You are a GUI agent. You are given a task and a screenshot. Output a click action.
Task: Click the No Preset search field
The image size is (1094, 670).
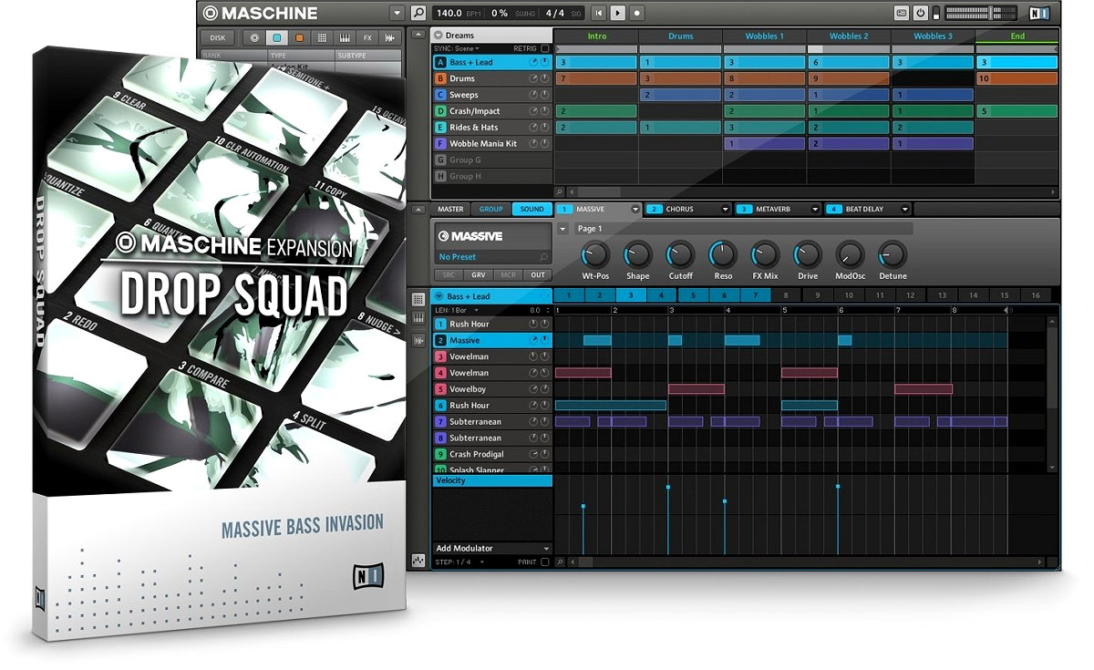(x=493, y=258)
